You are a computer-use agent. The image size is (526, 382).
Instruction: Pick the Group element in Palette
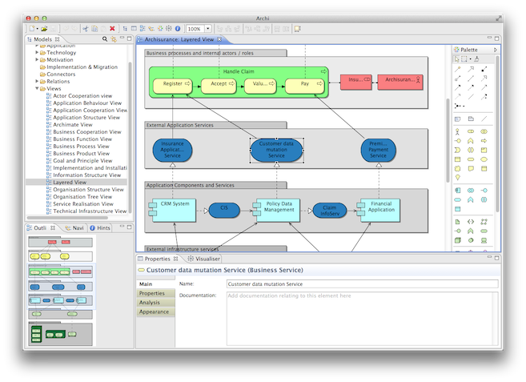coord(471,119)
